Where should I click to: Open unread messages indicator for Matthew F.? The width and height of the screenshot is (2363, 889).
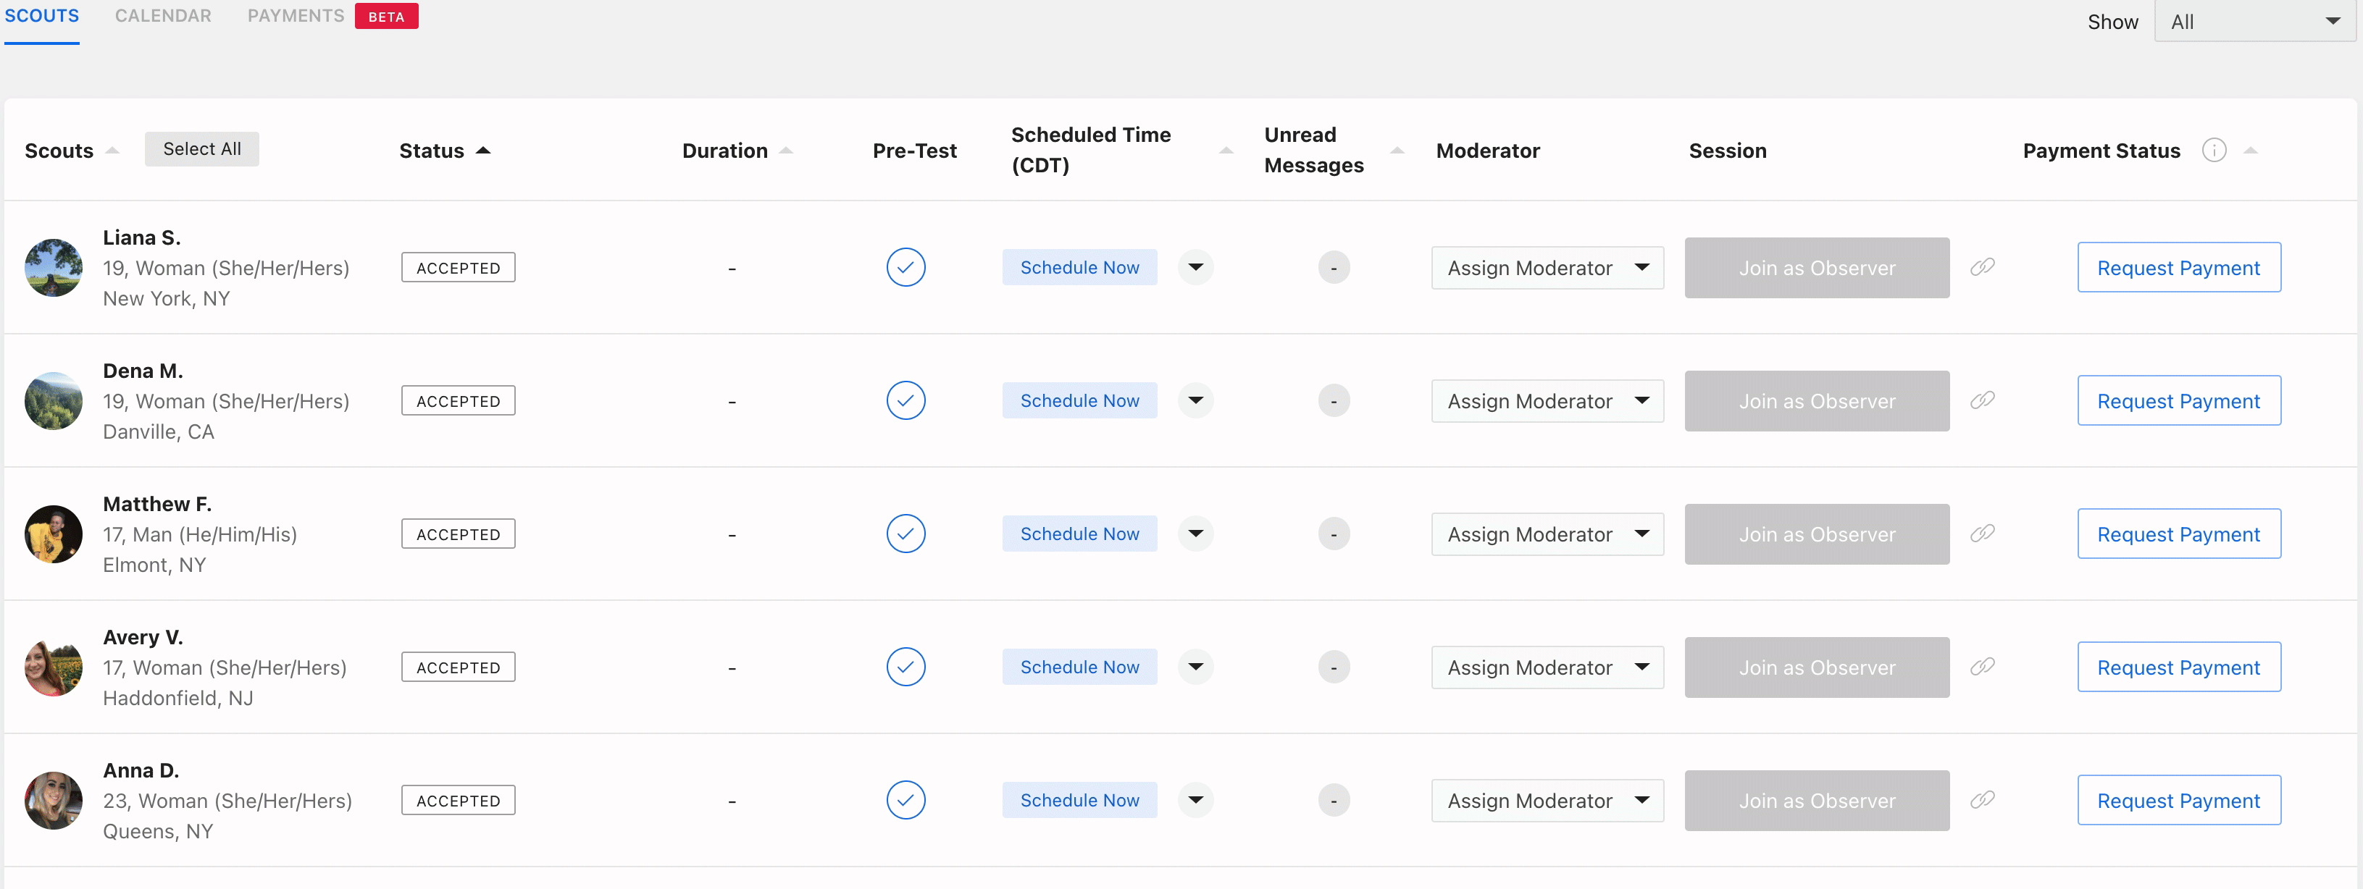1334,534
